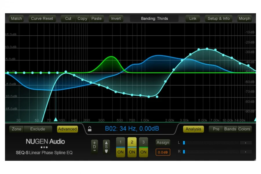Open the Banding: Thirds selector
The image size is (261, 174).
point(154,19)
